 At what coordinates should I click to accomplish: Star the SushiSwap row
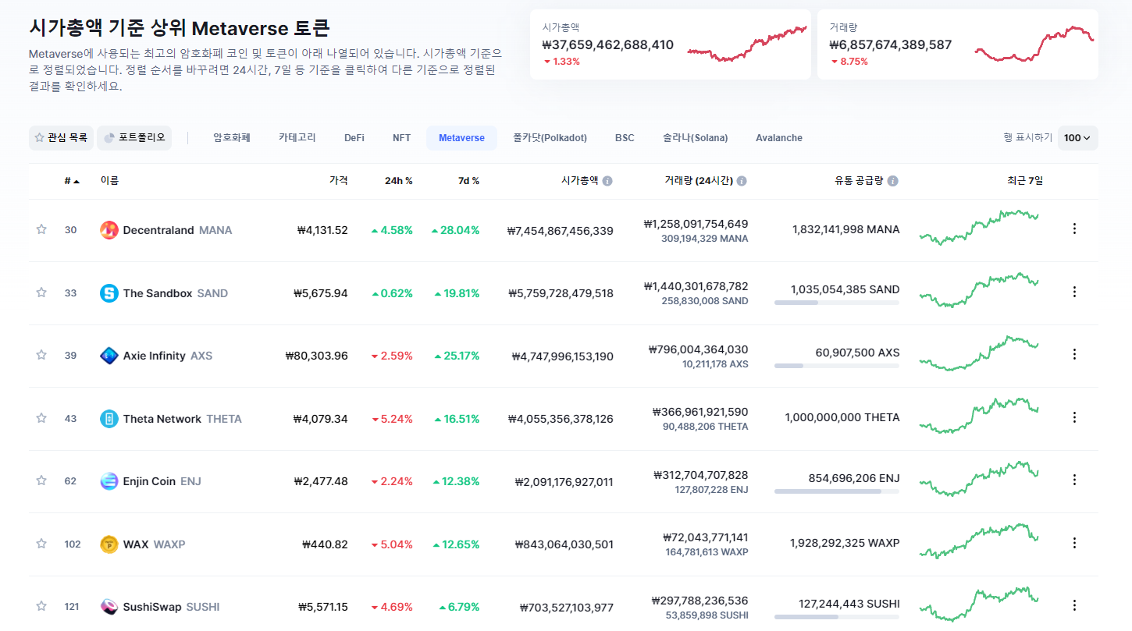[41, 606]
